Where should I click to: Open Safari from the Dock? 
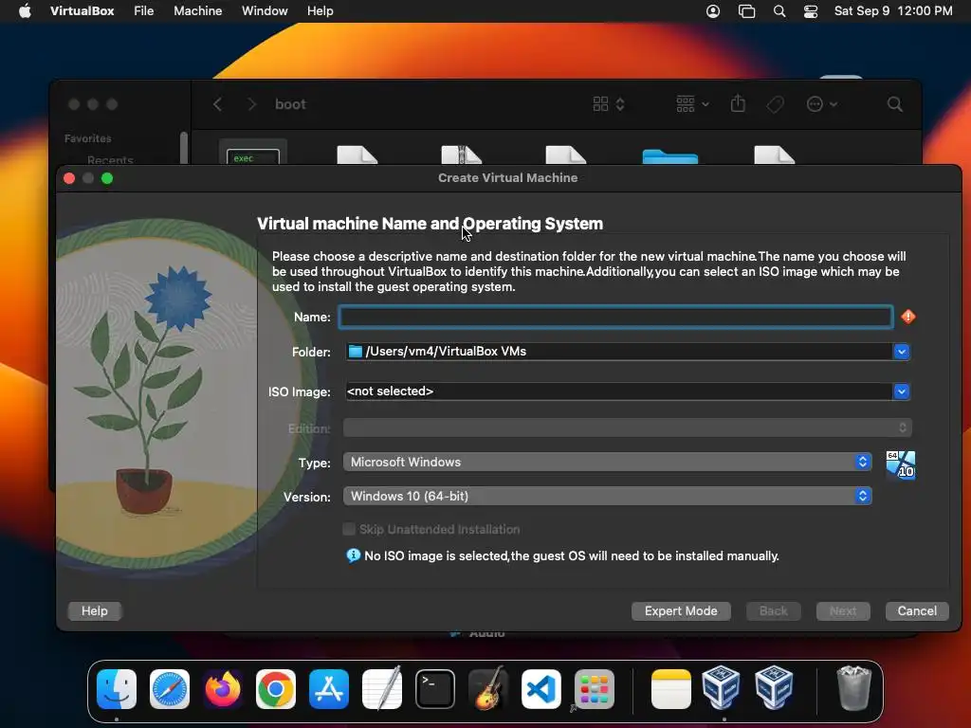point(170,689)
